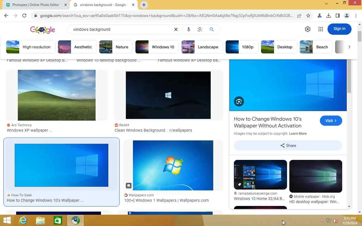
Task: Click the preview panel scrollbar
Action: point(349,76)
